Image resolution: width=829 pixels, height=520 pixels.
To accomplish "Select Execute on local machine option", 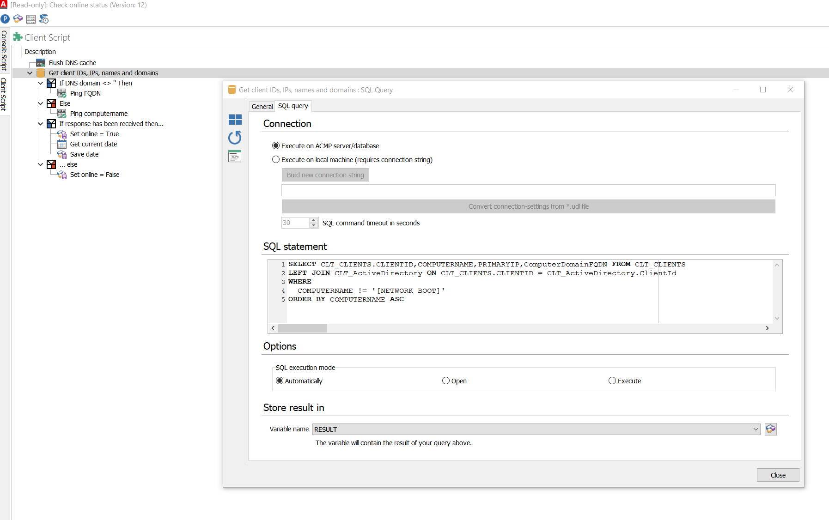I will 276,160.
